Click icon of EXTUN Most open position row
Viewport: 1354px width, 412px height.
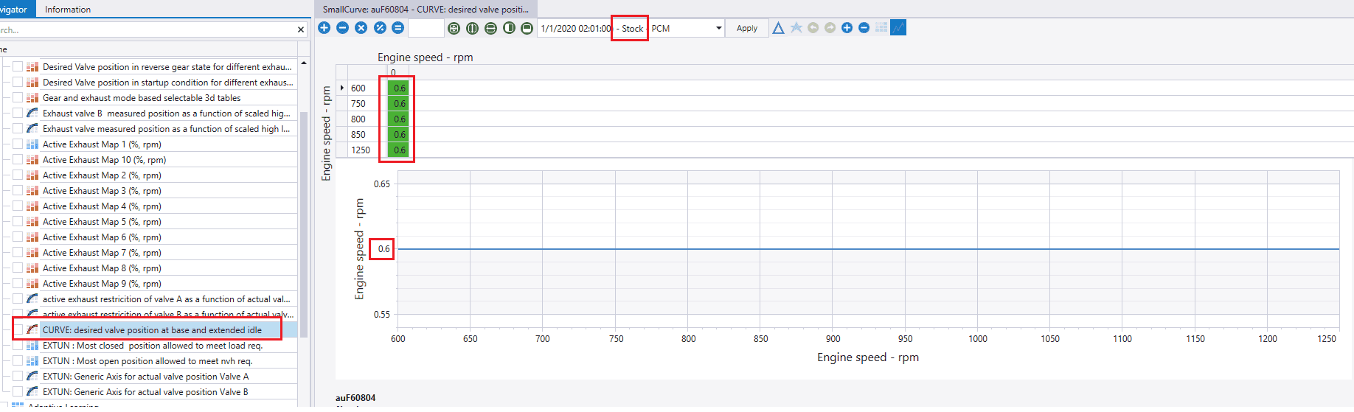click(x=32, y=360)
